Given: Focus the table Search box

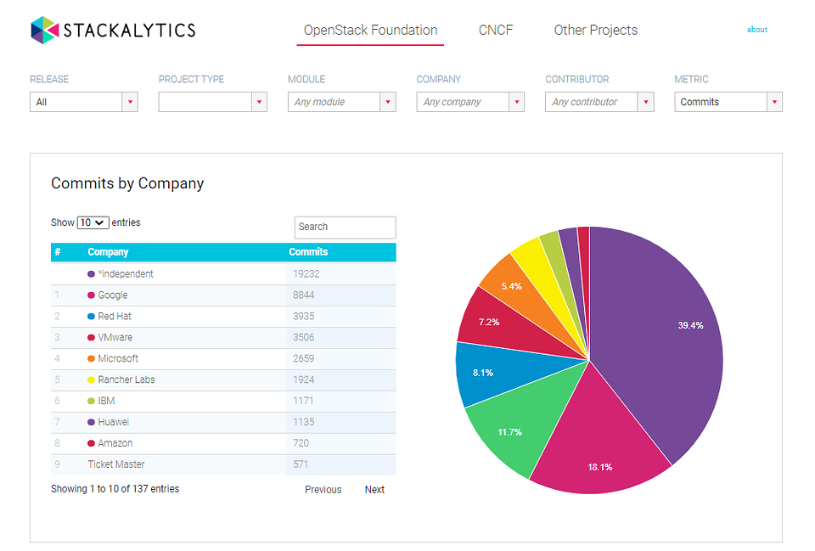Looking at the screenshot, I should [x=346, y=228].
